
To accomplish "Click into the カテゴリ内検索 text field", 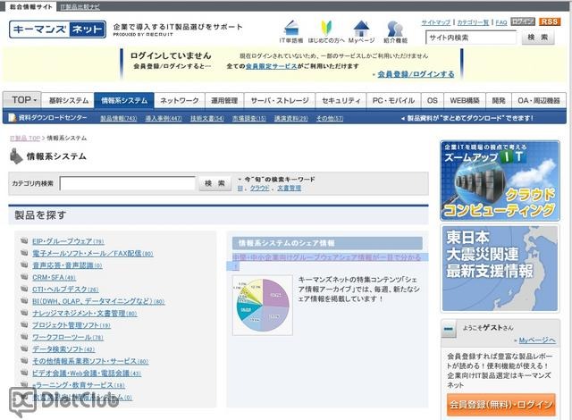I will click(x=128, y=183).
